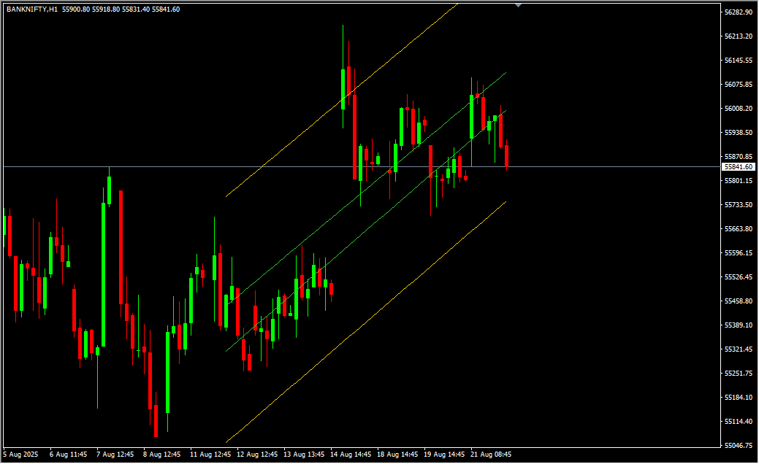The width and height of the screenshot is (759, 464).
Task: Click the tall green candle near 7 Aug
Action: [x=103, y=274]
